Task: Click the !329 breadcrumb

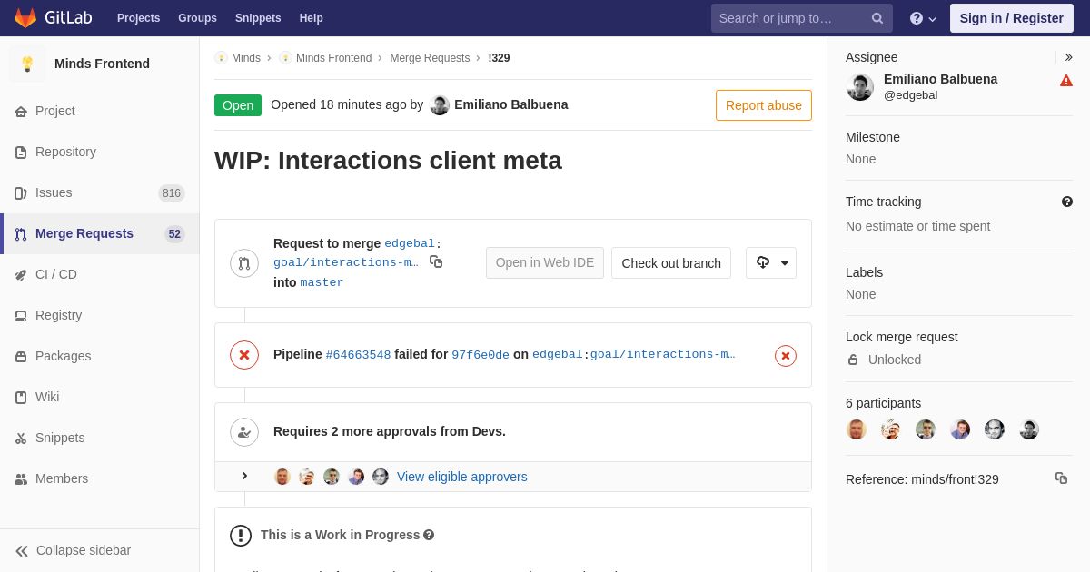Action: coord(499,58)
